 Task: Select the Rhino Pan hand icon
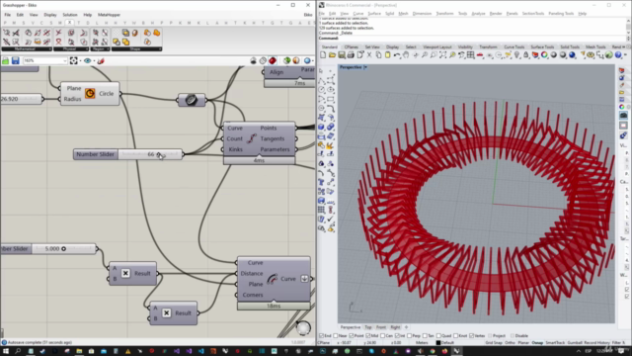point(406,55)
